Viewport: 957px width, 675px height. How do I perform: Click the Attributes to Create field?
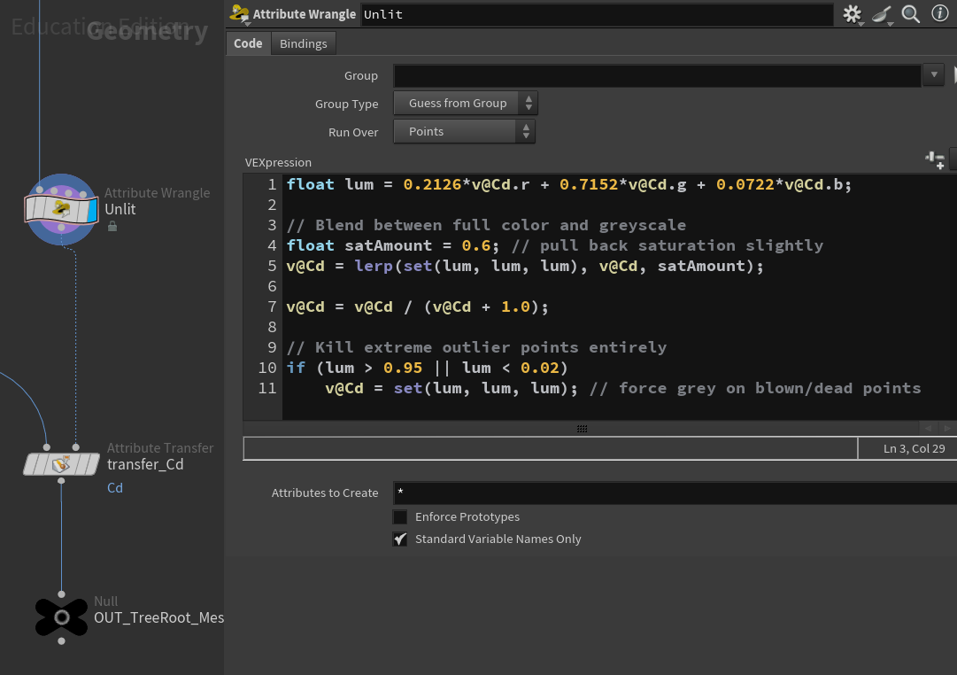tap(673, 493)
